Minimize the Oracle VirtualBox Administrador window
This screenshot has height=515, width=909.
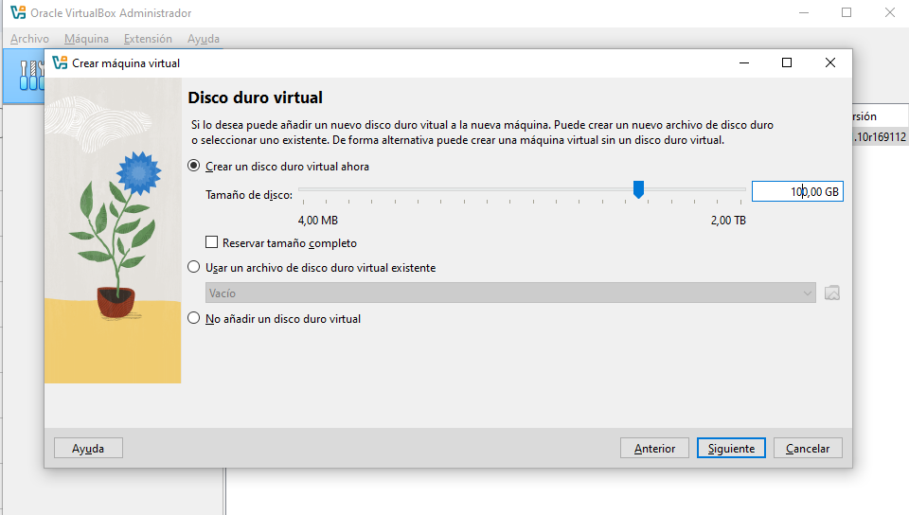(804, 12)
